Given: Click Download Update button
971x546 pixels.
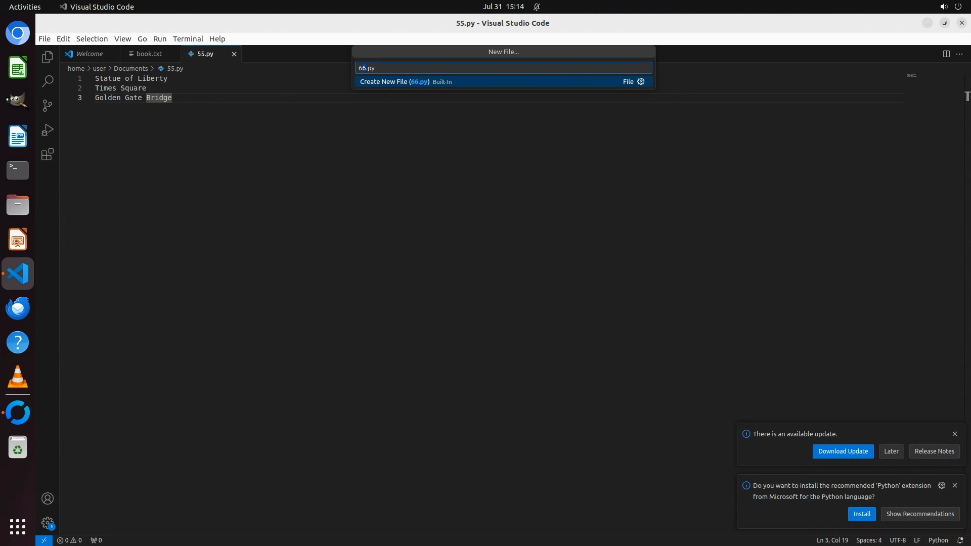Looking at the screenshot, I should pyautogui.click(x=843, y=451).
